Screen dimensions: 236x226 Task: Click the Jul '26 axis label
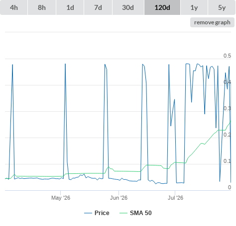(175, 198)
